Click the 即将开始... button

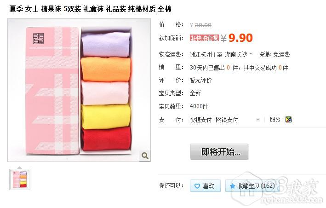coord(219,152)
